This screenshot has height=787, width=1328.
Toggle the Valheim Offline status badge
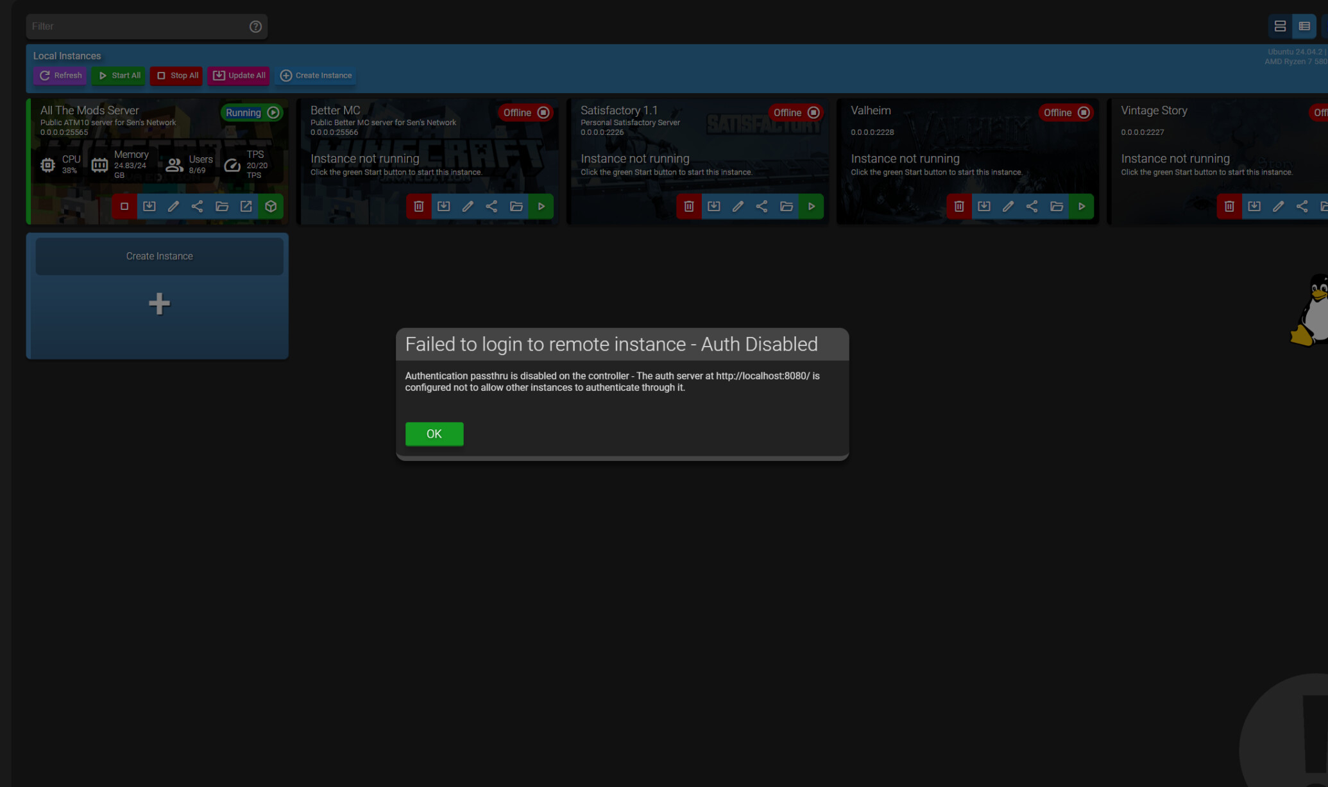[1066, 113]
